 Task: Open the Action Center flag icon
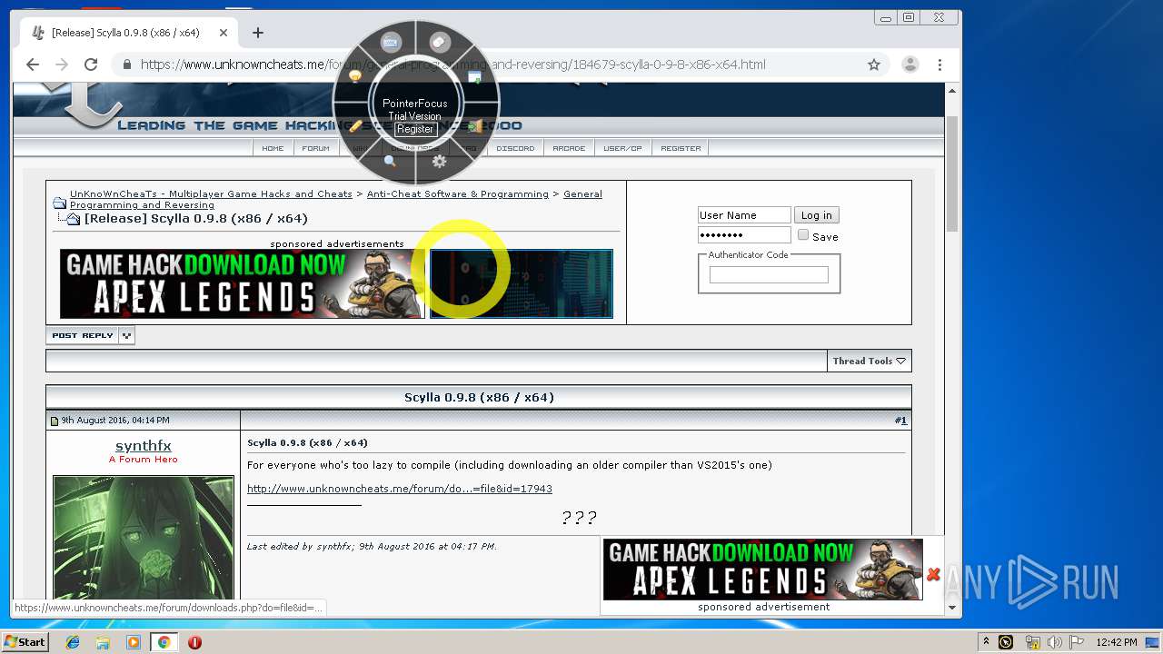click(x=1076, y=642)
